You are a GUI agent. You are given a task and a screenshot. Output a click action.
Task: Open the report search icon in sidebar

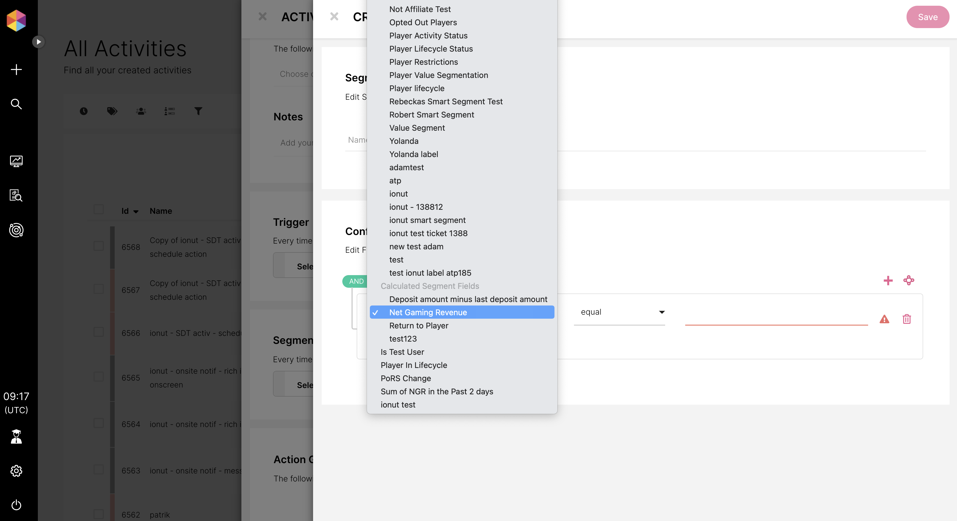coord(16,195)
